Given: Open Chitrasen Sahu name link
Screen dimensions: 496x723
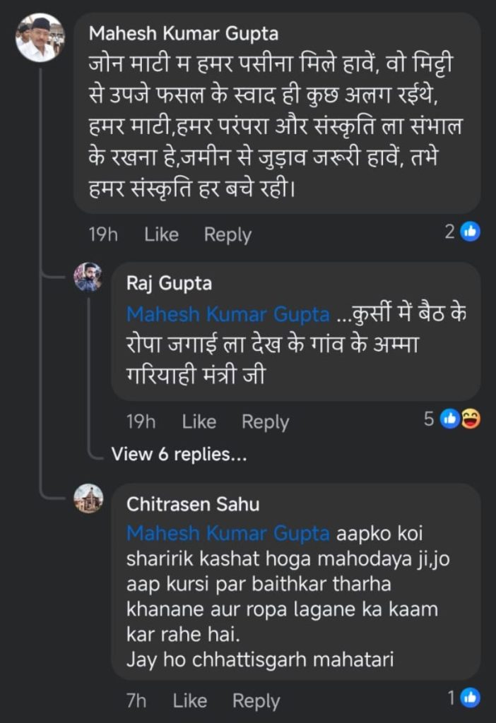Looking at the screenshot, I should 192,504.
